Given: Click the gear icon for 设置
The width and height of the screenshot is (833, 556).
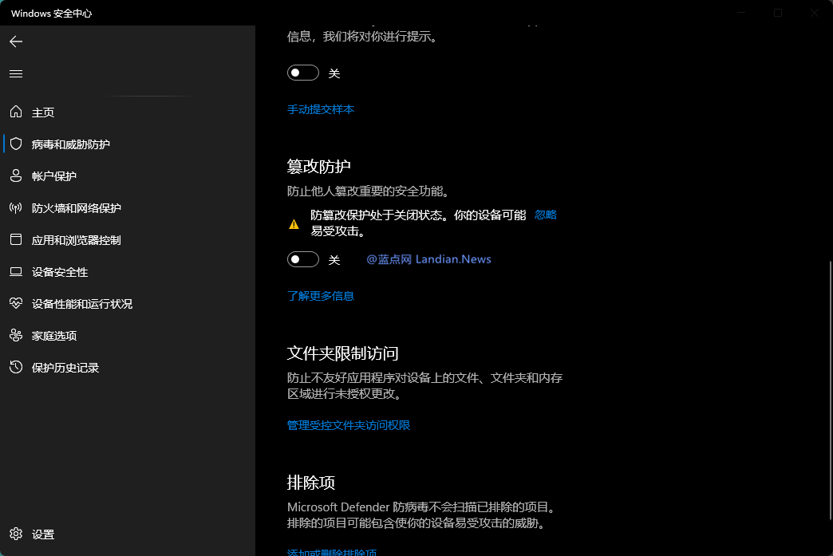Looking at the screenshot, I should coord(16,534).
